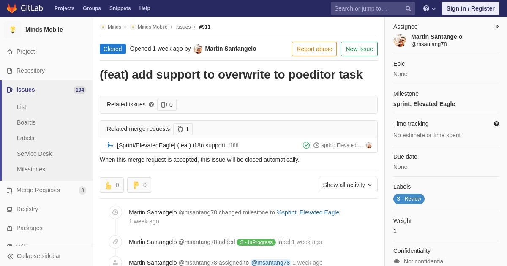Click the label tag icon in activity timeline
Image resolution: width=507 pixels, height=266 pixels.
(x=115, y=242)
